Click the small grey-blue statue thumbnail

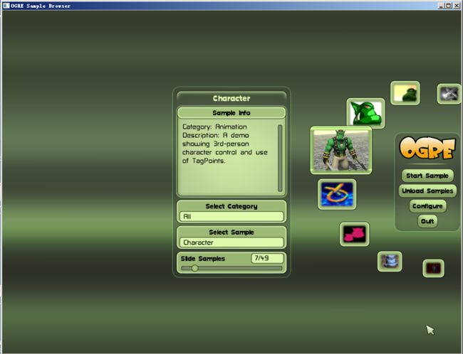390,262
